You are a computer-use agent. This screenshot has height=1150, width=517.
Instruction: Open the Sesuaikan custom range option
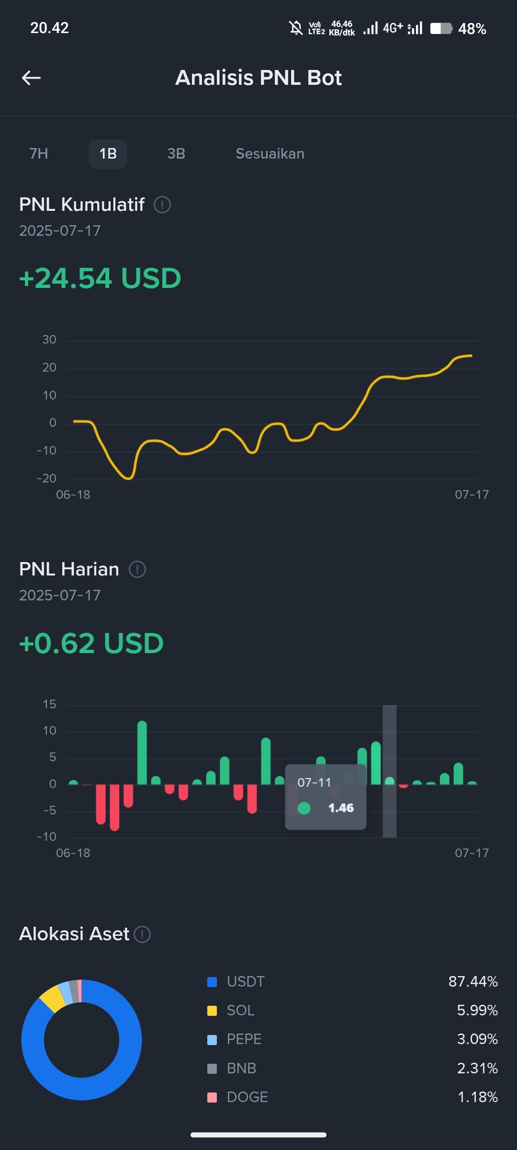coord(270,154)
